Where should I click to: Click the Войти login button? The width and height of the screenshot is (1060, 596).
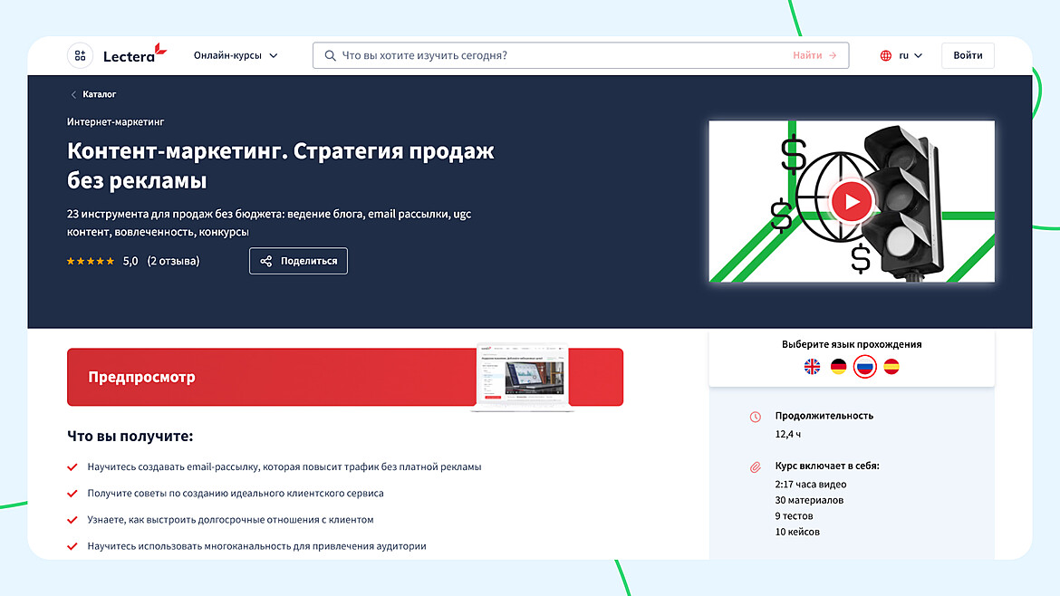[968, 55]
